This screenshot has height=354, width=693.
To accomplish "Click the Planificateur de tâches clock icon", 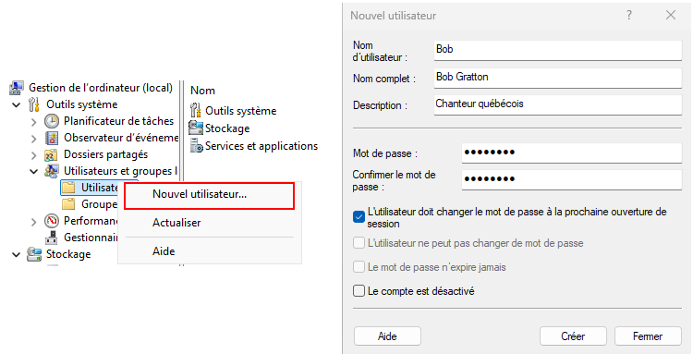I will [x=52, y=121].
